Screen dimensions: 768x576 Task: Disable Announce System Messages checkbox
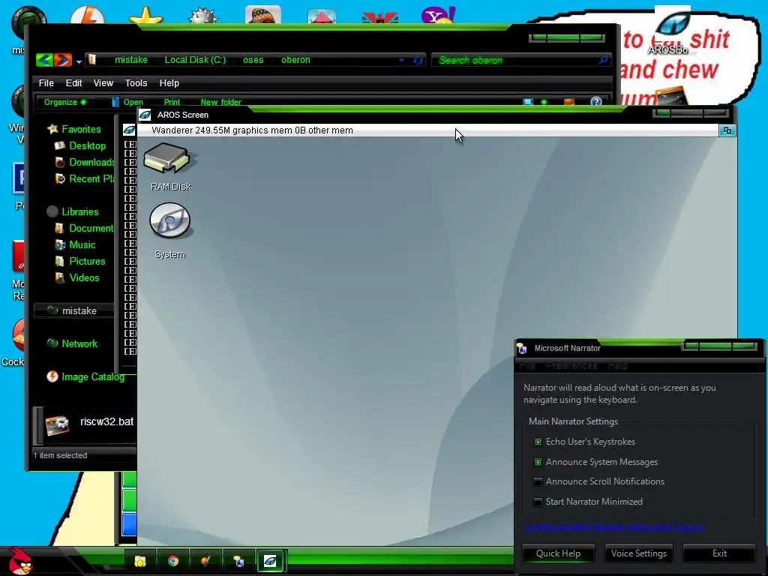pyautogui.click(x=538, y=462)
